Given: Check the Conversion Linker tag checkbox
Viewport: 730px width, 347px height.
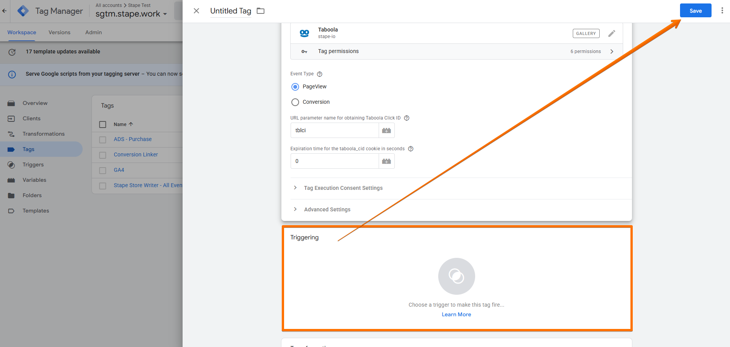Looking at the screenshot, I should [x=103, y=155].
